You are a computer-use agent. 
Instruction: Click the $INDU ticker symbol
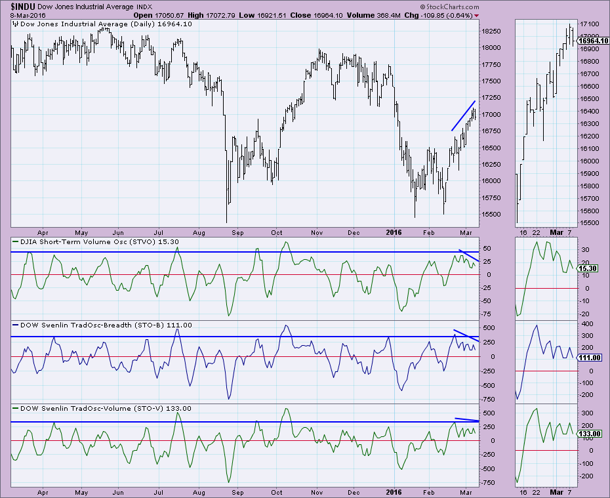(24, 7)
